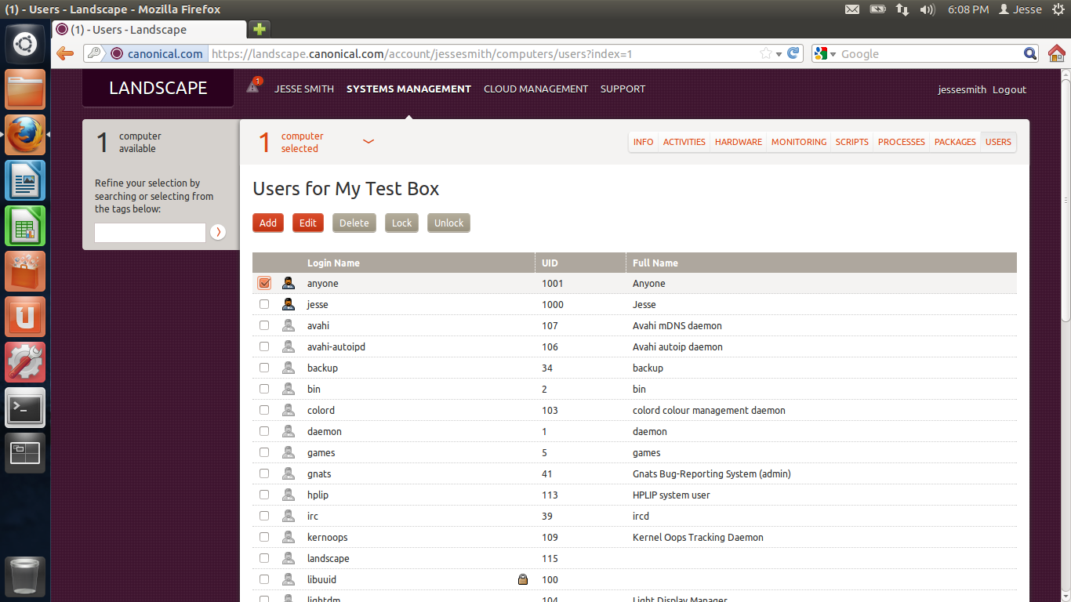
Task: Bookmark this page with the star icon
Action: pyautogui.click(x=766, y=54)
